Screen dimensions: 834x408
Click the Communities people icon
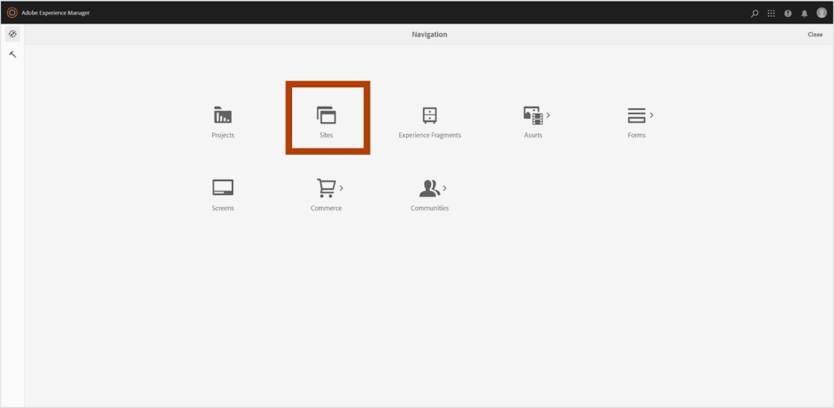pos(429,188)
